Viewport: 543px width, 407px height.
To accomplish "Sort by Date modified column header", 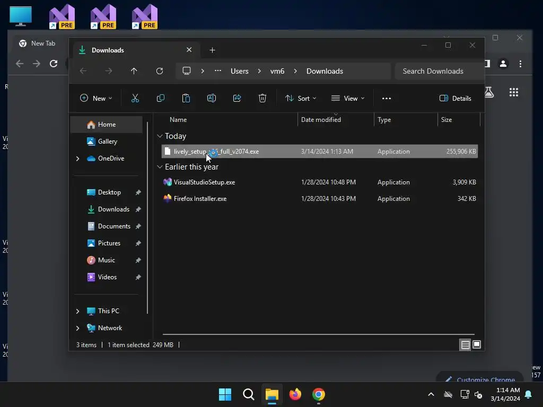I will pos(336,120).
